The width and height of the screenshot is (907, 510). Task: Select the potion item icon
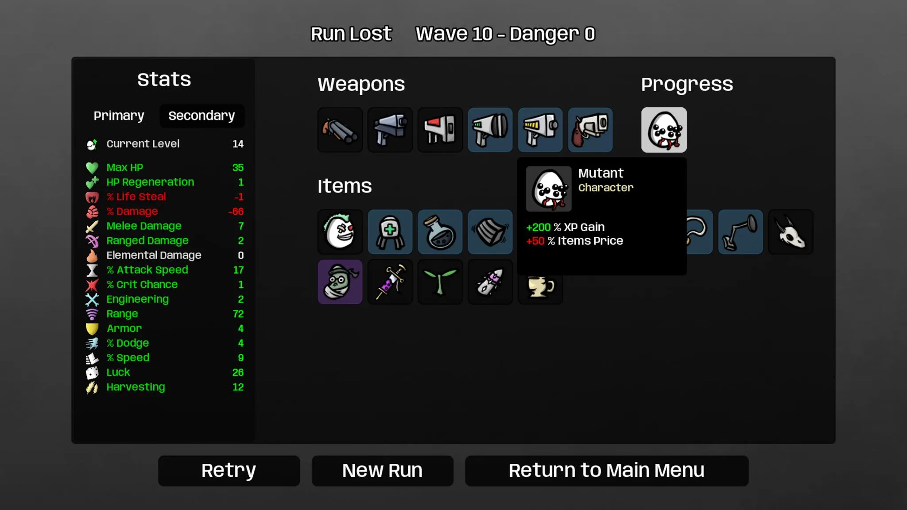click(x=440, y=232)
